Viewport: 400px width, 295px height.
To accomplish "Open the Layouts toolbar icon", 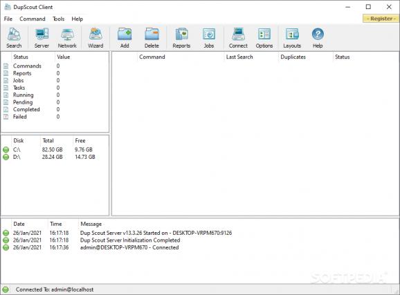I will [292, 38].
